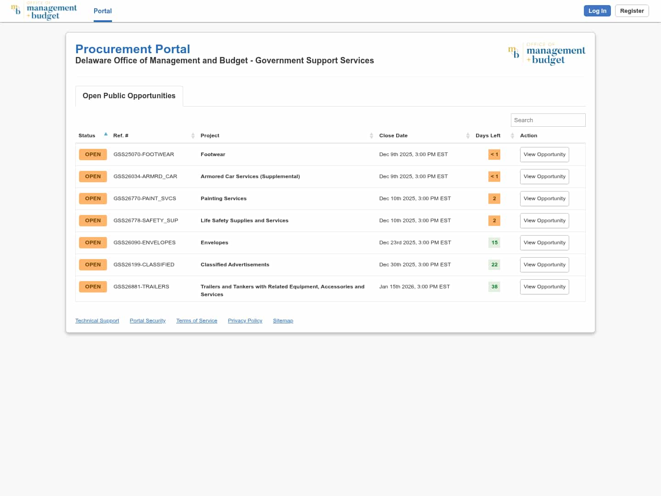Select the Open Public Opportunities tab

(129, 96)
